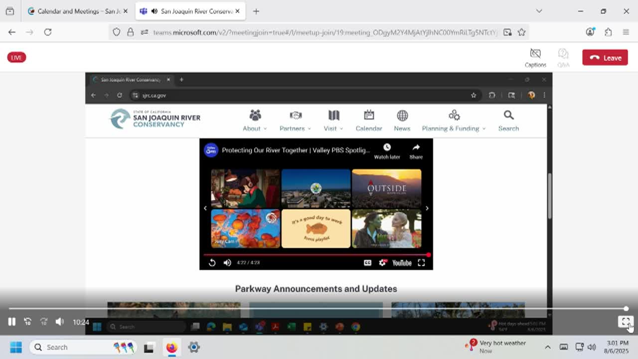Replay the YouTube video

pyautogui.click(x=212, y=263)
